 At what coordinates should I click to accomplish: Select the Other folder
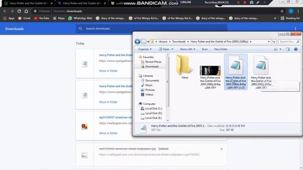(x=185, y=67)
